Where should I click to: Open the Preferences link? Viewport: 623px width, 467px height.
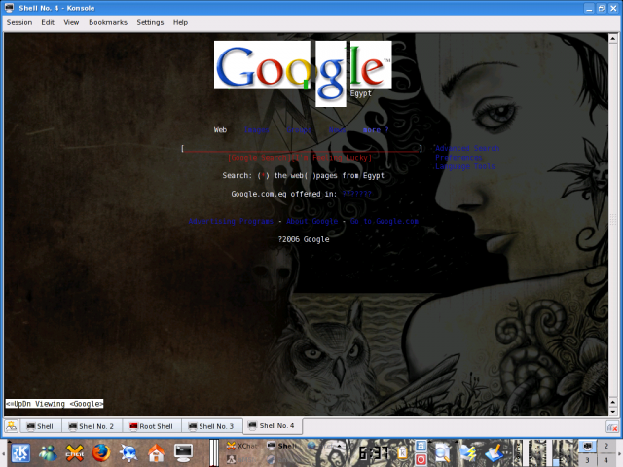(458, 158)
